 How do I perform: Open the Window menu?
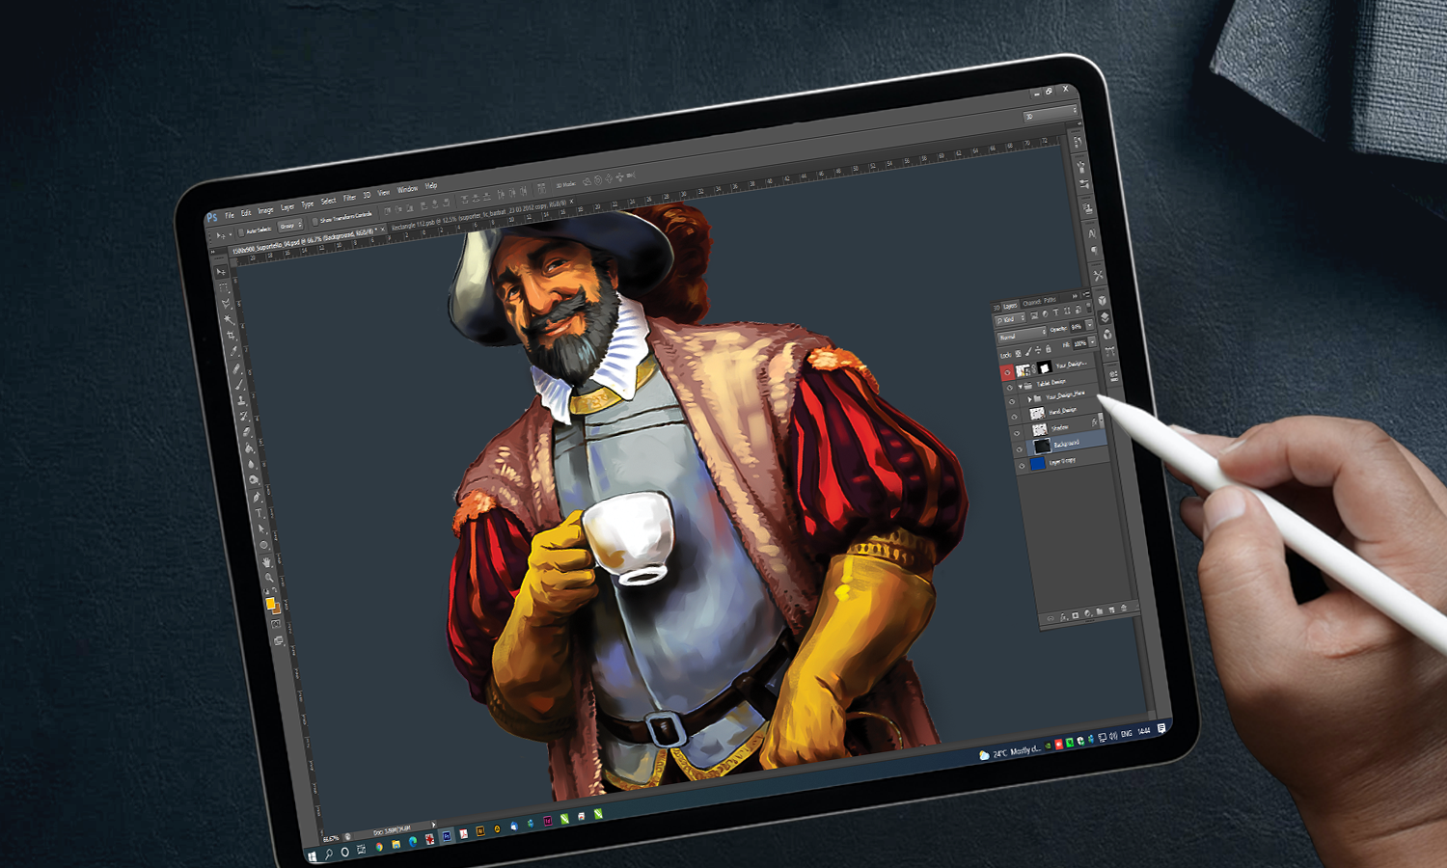pyautogui.click(x=407, y=189)
